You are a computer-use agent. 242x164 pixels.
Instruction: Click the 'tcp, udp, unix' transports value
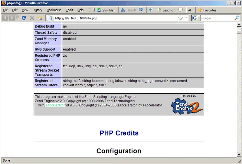click(93, 66)
